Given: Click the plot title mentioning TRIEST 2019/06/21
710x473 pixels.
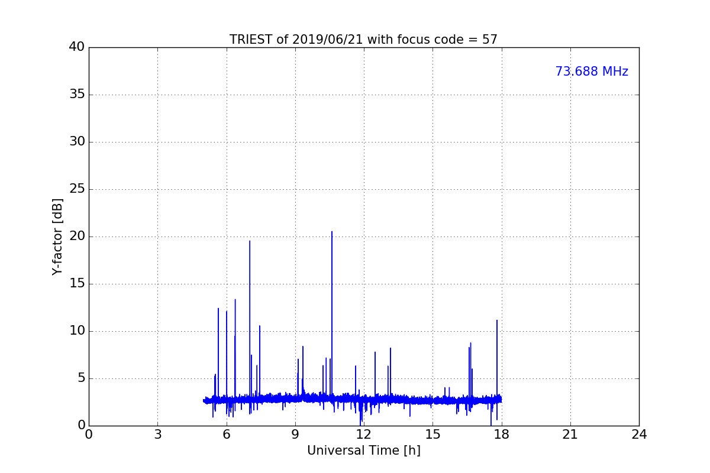Looking at the screenshot, I should 363,40.
